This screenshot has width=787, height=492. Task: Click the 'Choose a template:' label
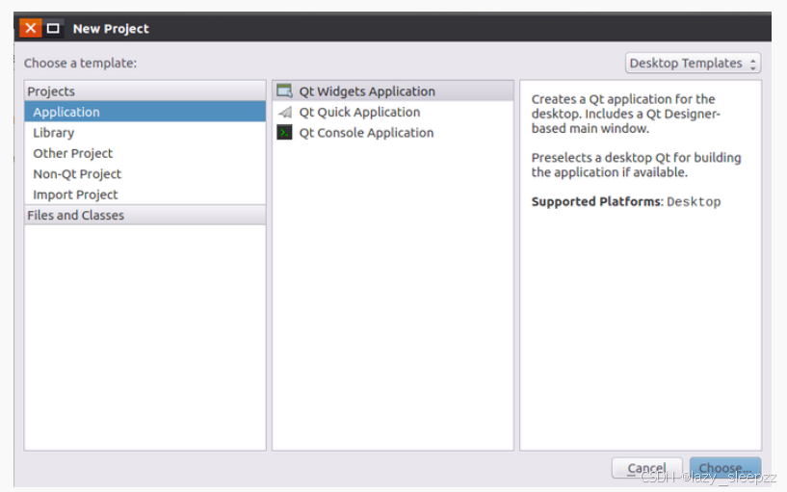[x=80, y=64]
